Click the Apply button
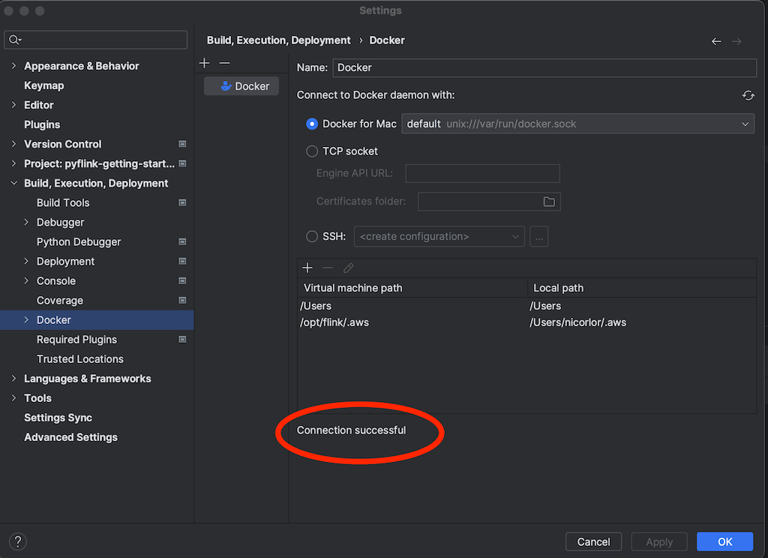Image resolution: width=768 pixels, height=558 pixels. tap(658, 541)
